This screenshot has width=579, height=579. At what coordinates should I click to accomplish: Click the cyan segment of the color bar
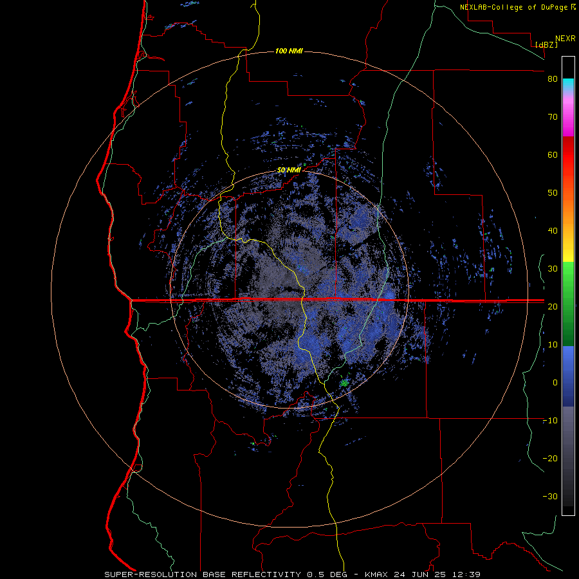(568, 85)
